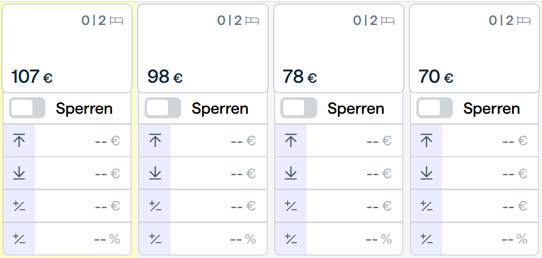Click euro adjustment field in the 70 € column
The image size is (542, 258).
490,206
